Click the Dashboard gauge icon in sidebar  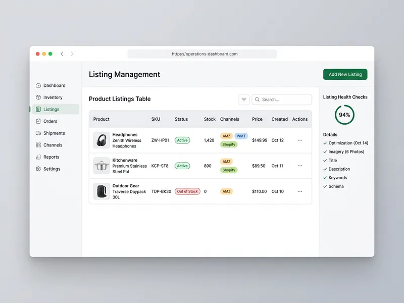(x=38, y=85)
